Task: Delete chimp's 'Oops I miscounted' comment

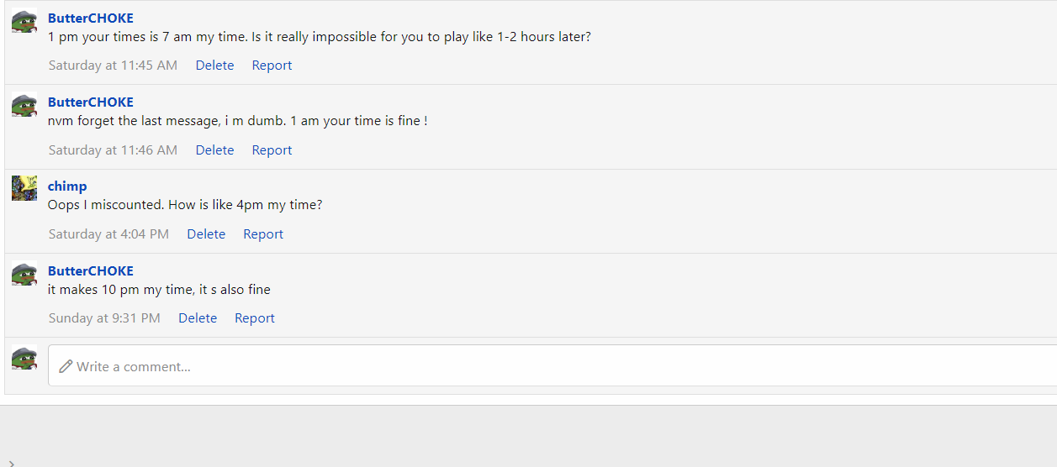Action: (x=206, y=234)
